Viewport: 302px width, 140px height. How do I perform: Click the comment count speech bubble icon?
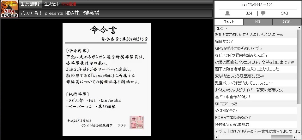[263, 13]
